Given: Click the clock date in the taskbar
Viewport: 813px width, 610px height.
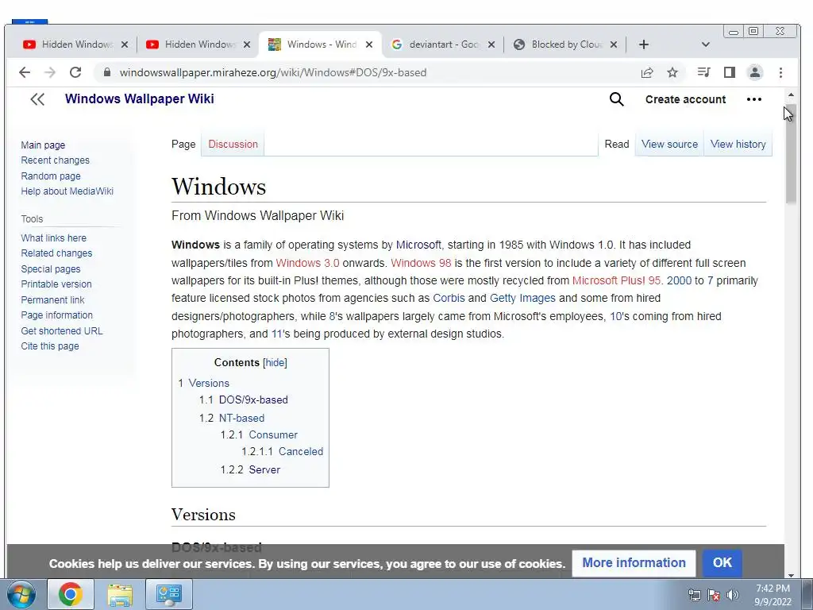Looking at the screenshot, I should [773, 595].
